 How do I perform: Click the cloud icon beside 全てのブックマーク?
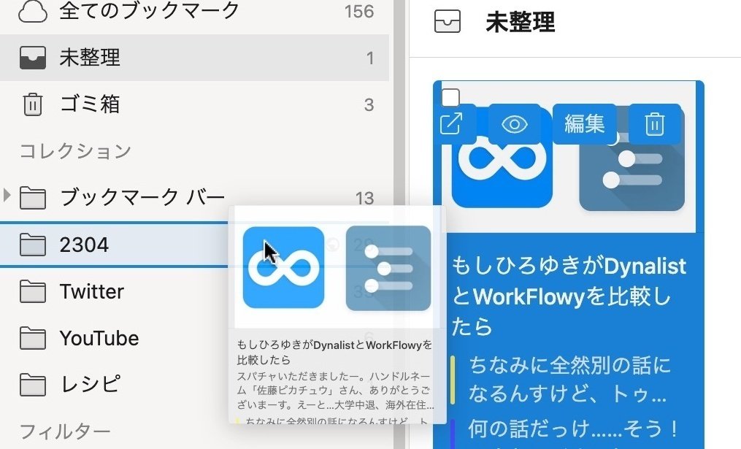pyautogui.click(x=33, y=12)
